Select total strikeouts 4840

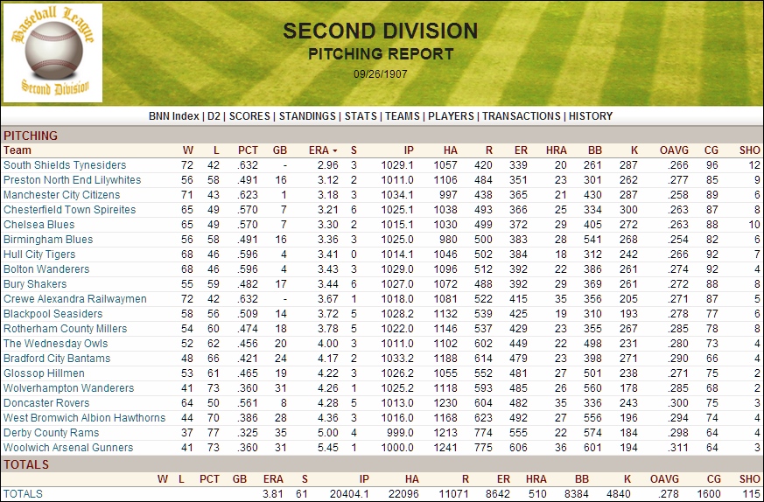(620, 494)
